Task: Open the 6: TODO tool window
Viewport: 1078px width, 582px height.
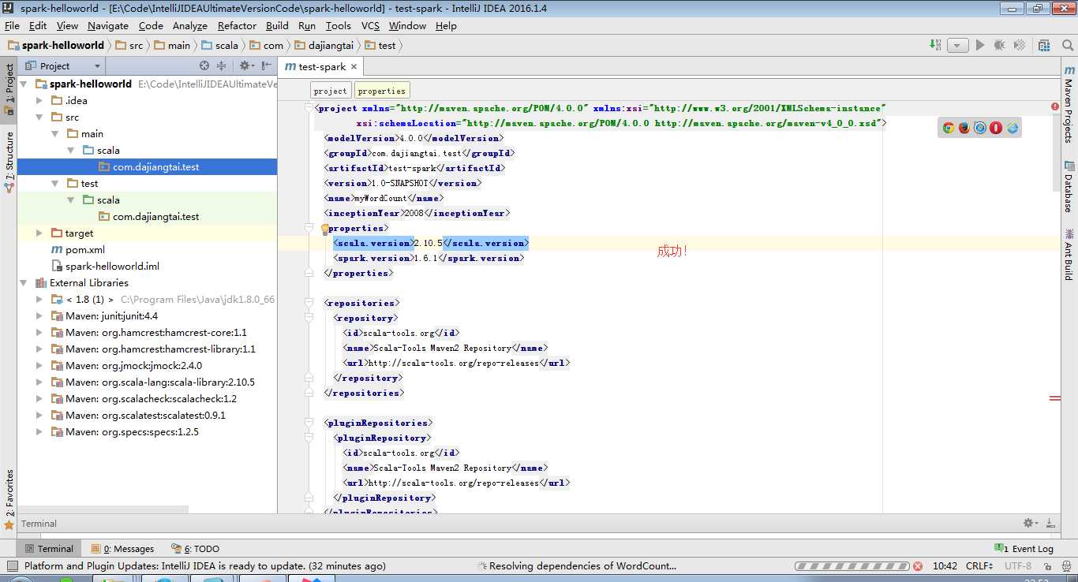Action: click(196, 548)
